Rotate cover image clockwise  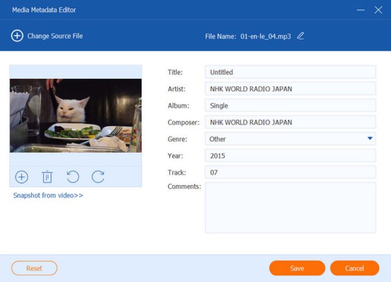[x=98, y=177]
